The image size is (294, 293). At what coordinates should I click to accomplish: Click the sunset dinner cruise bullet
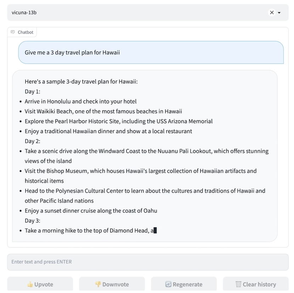pos(91,211)
